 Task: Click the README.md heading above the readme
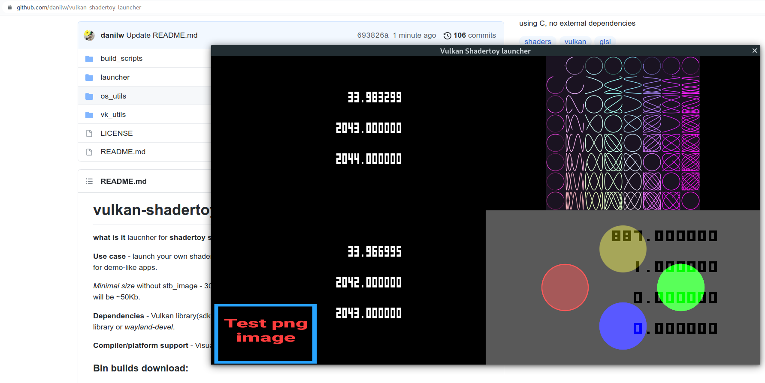coord(124,181)
